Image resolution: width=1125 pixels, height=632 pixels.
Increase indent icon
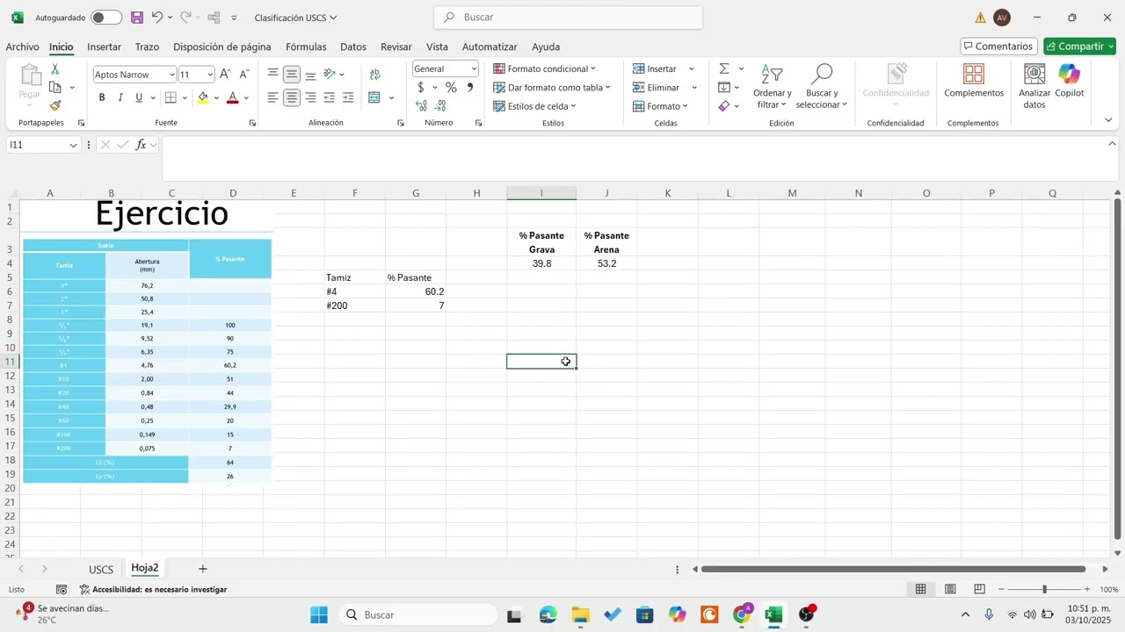click(x=348, y=97)
